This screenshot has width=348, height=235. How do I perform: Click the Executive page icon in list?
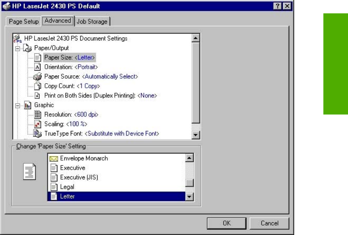click(x=54, y=168)
